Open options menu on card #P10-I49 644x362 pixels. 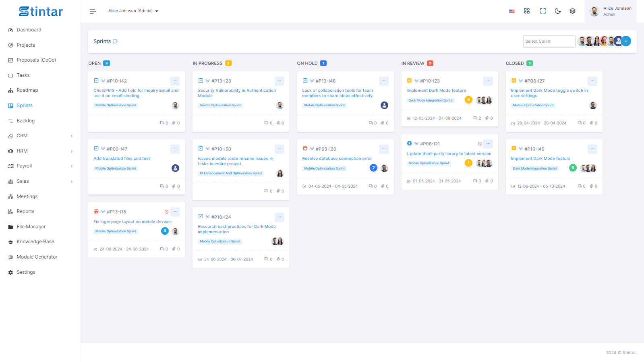pyautogui.click(x=592, y=149)
